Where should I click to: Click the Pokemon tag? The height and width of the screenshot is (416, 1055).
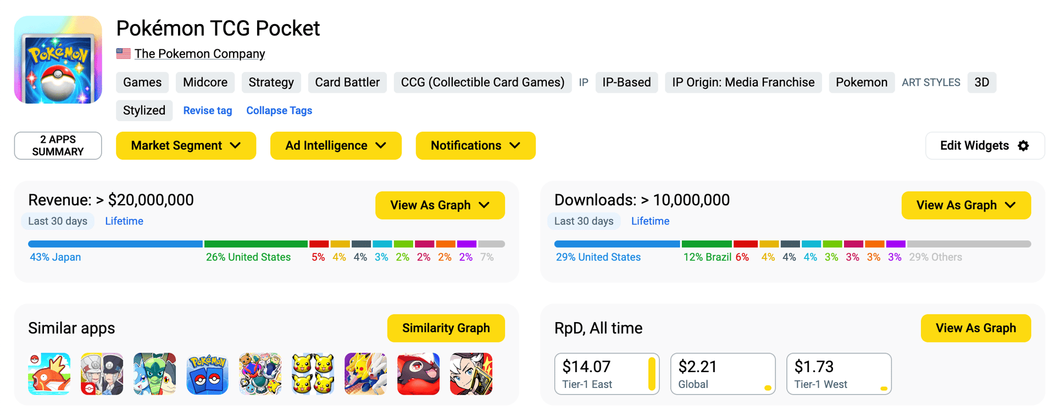click(861, 82)
